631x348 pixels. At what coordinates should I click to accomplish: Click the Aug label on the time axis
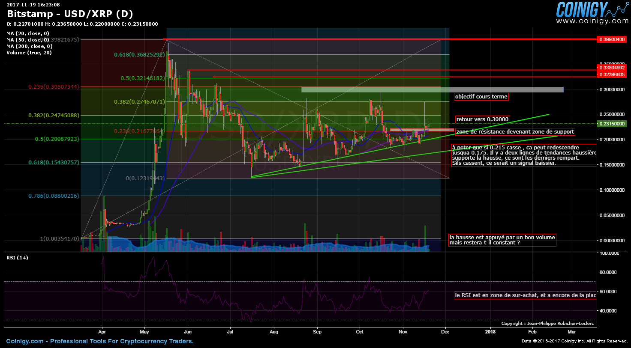pyautogui.click(x=274, y=332)
